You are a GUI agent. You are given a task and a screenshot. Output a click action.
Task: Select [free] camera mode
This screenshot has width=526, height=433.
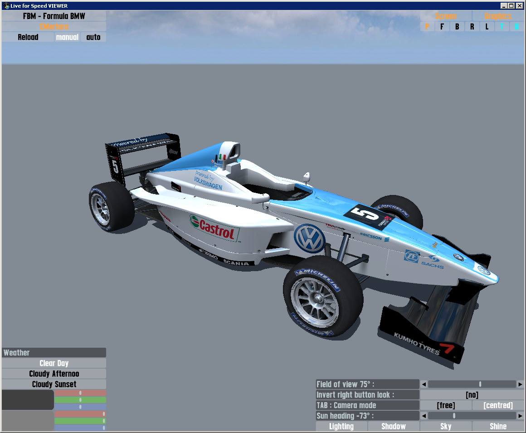446,405
